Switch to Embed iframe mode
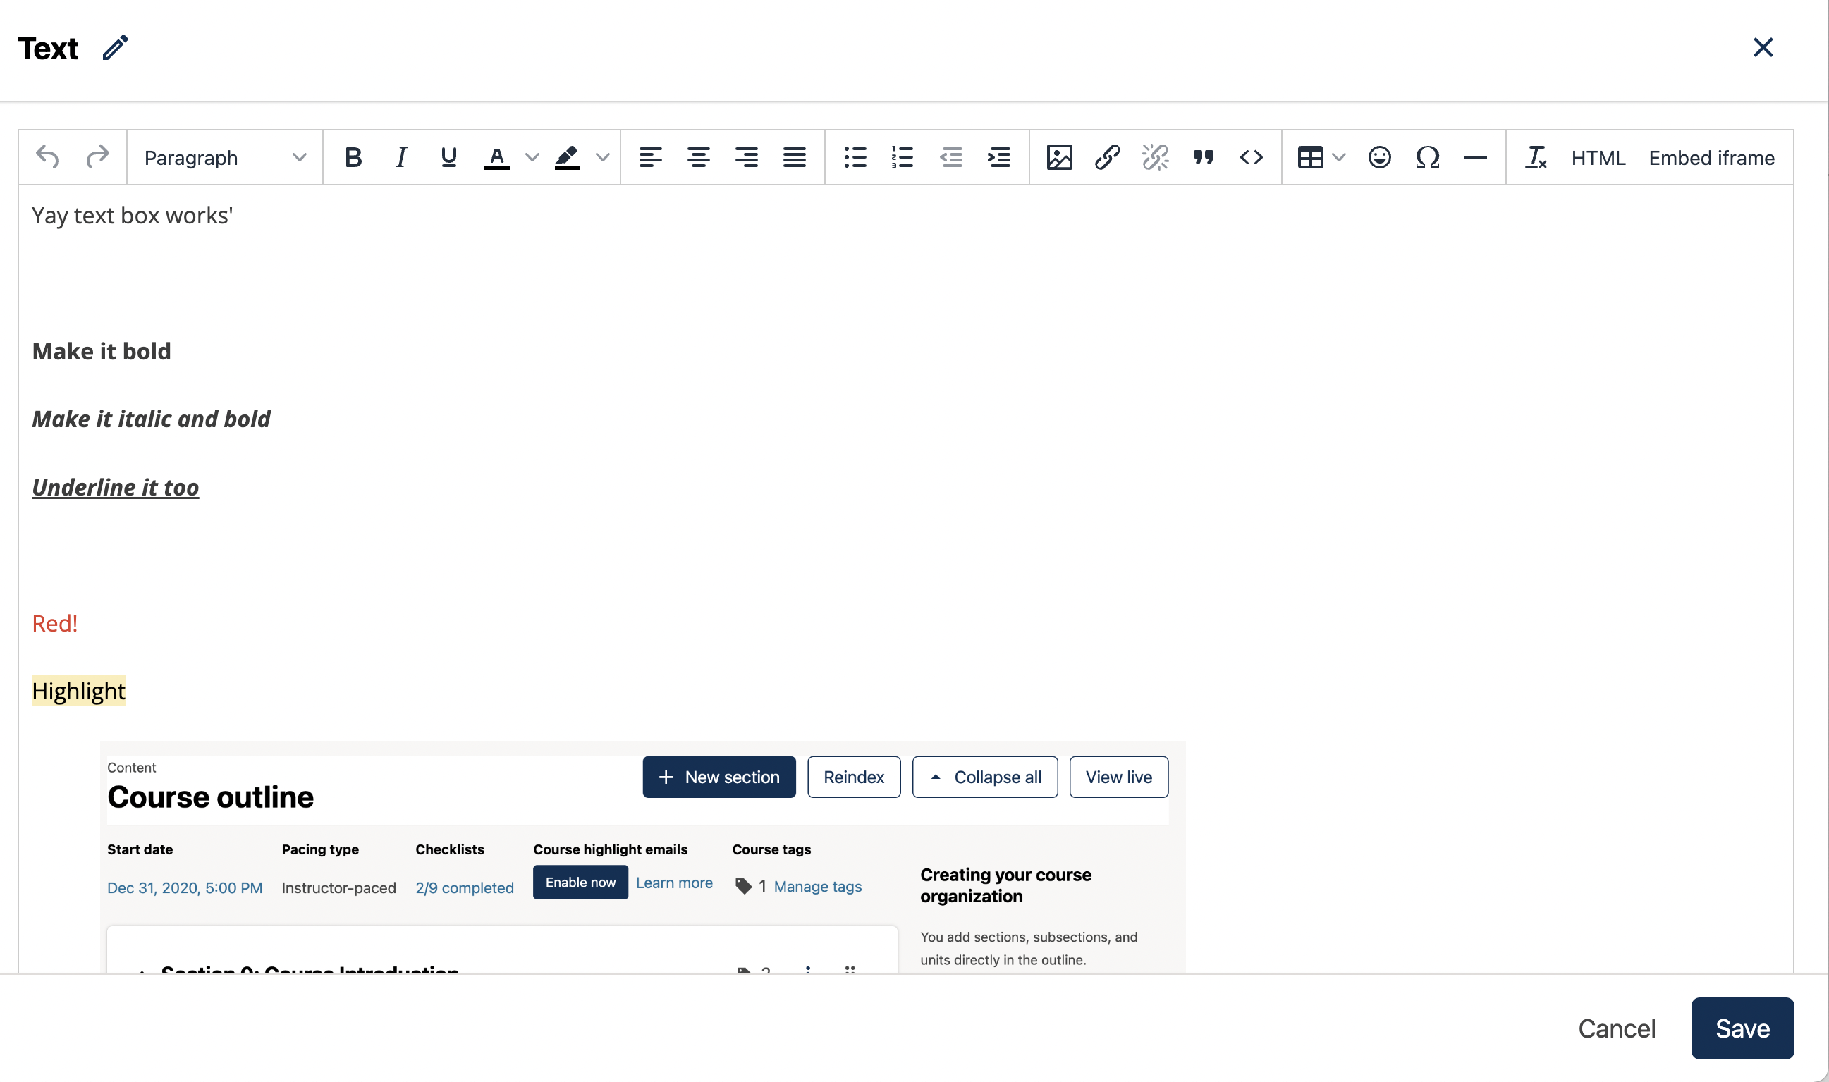1829x1082 pixels. pos(1711,157)
